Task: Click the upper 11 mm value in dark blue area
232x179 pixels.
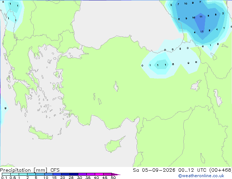Action: tap(201, 17)
